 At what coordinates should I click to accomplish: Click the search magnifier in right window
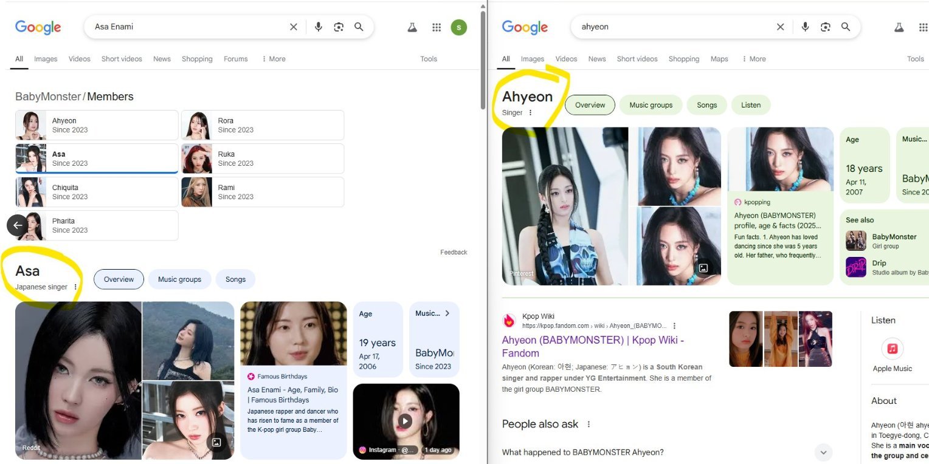click(846, 27)
